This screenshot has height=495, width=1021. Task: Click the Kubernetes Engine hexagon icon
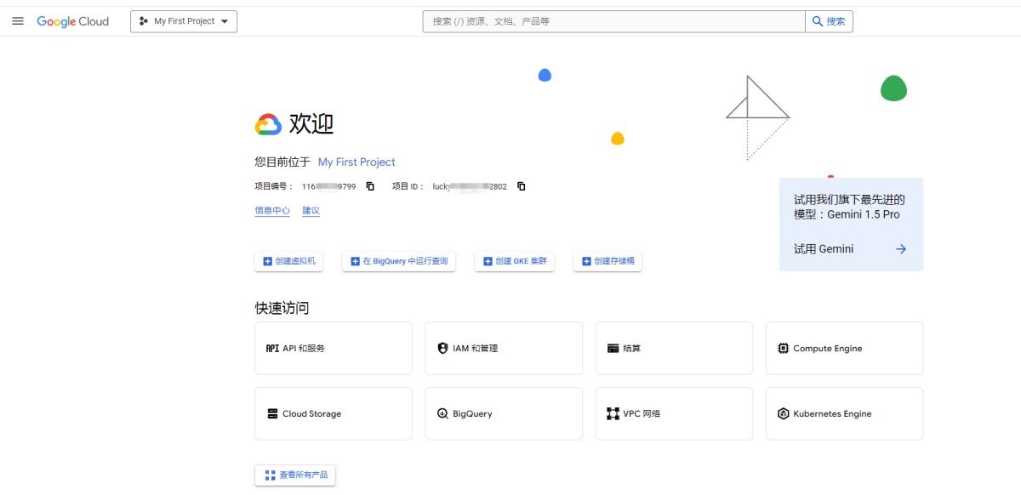tap(784, 414)
